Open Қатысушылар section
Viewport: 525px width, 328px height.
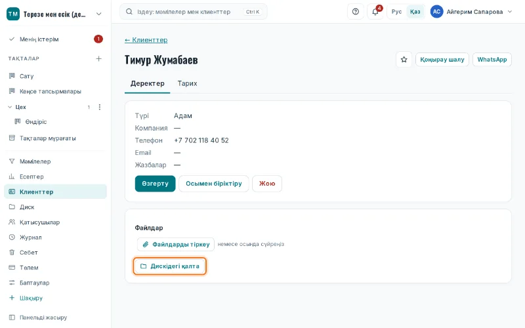click(55, 222)
